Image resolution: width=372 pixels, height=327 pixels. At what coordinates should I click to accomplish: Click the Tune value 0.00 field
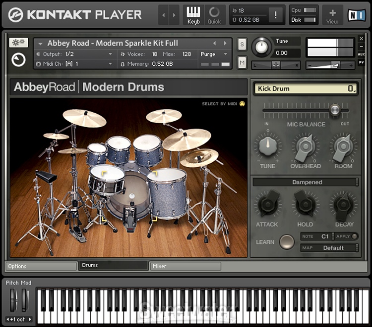click(287, 53)
